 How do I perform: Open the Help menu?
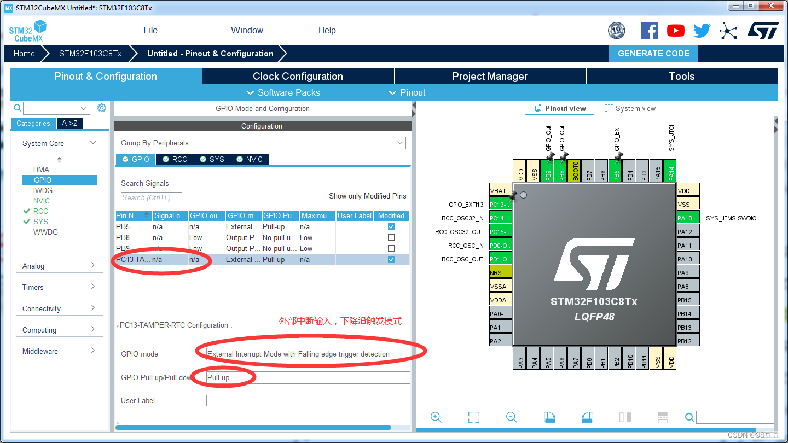pos(327,31)
